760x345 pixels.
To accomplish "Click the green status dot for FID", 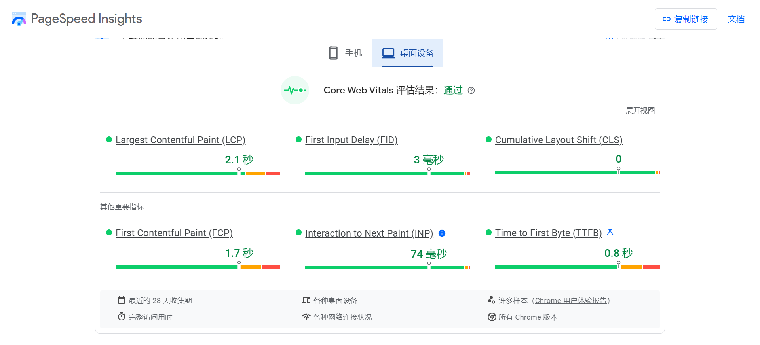I will click(299, 139).
